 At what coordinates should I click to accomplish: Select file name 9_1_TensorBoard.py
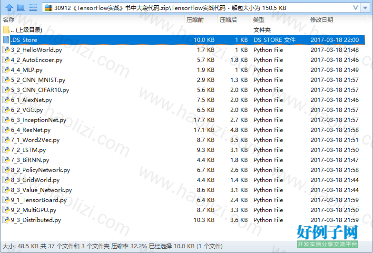(39, 200)
